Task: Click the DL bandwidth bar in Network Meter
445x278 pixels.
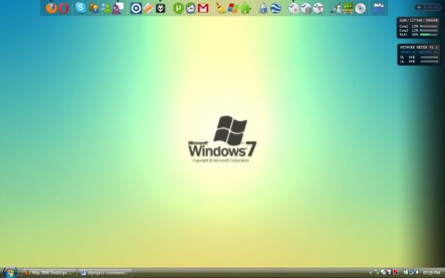Action: pos(430,57)
